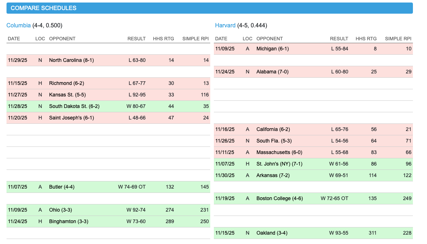Click HHS RTG header in Columbia table
This screenshot has width=427, height=244.
163,39
